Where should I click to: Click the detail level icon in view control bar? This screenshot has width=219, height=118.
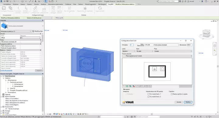(x=54, y=114)
